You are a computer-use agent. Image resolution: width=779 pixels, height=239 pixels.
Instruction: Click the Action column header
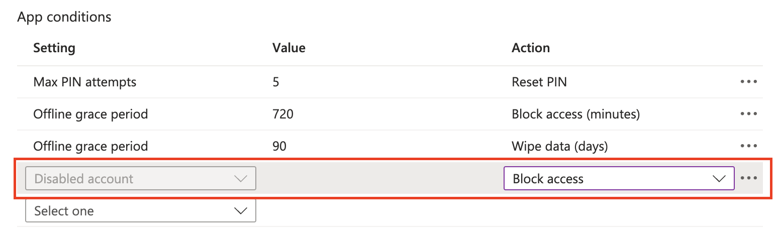point(530,48)
